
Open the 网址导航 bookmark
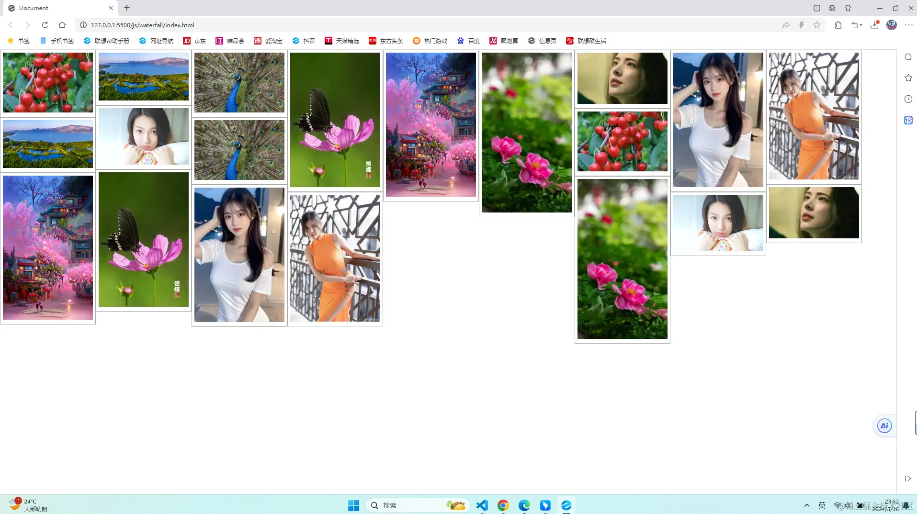[x=156, y=41]
